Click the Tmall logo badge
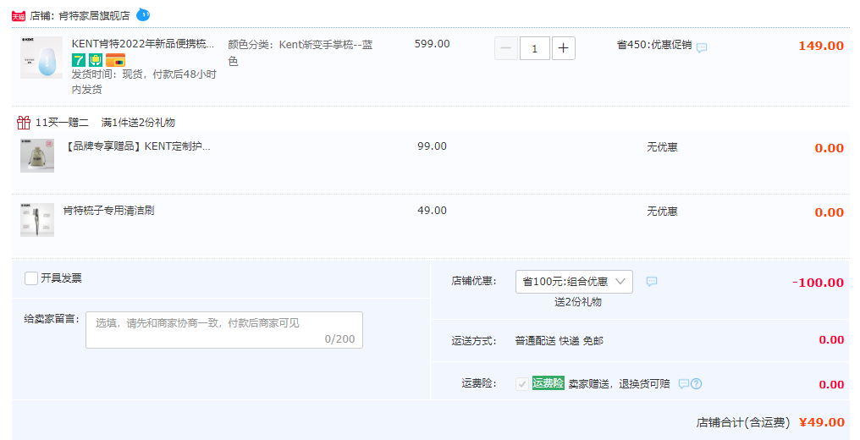The height and width of the screenshot is (440, 860). click(x=19, y=16)
